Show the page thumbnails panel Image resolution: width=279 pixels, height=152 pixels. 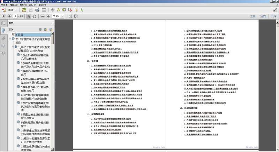click(3, 23)
